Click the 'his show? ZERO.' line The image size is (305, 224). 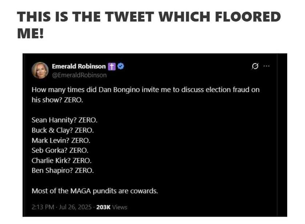pyautogui.click(x=57, y=100)
